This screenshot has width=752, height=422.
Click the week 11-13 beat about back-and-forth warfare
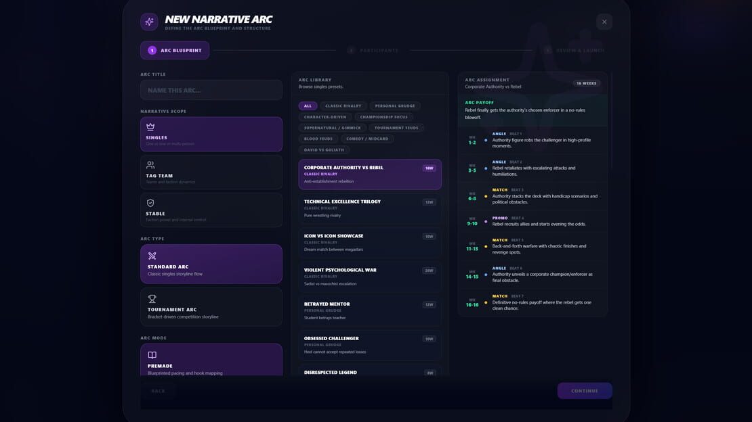coord(532,246)
